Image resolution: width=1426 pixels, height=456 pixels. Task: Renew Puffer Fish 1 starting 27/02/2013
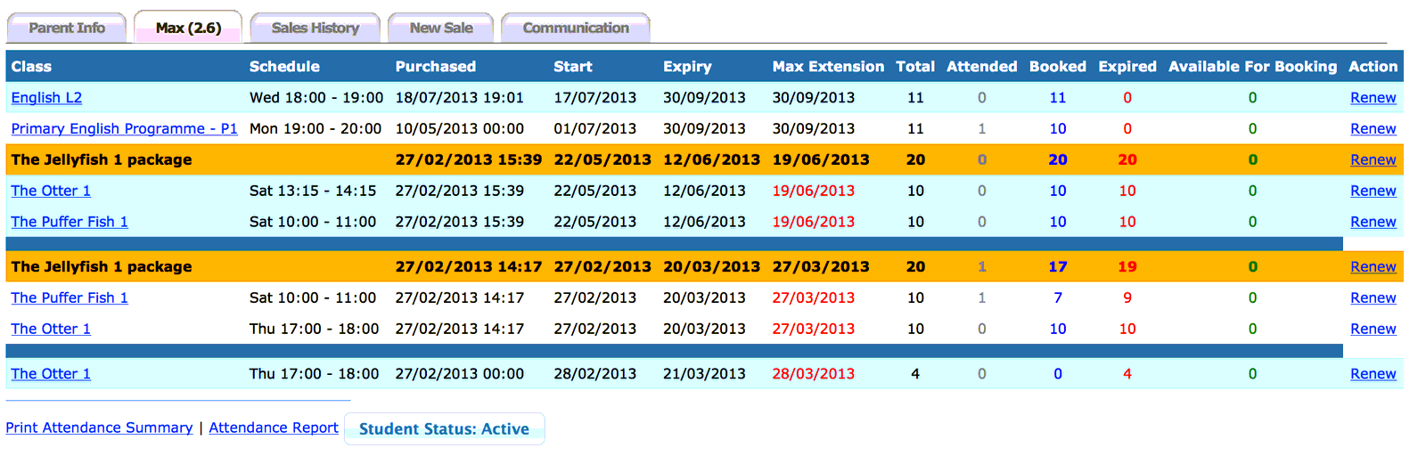coord(1373,297)
